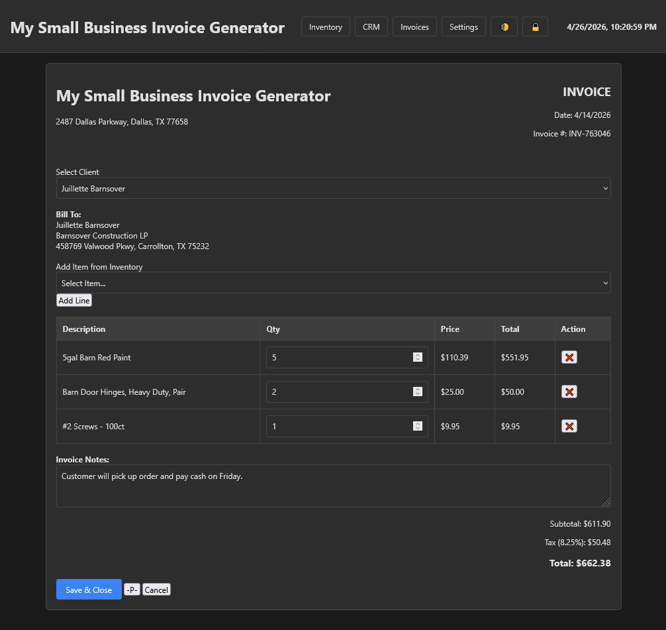
Task: Delete the Barn Door Hinges line item
Action: tap(569, 392)
